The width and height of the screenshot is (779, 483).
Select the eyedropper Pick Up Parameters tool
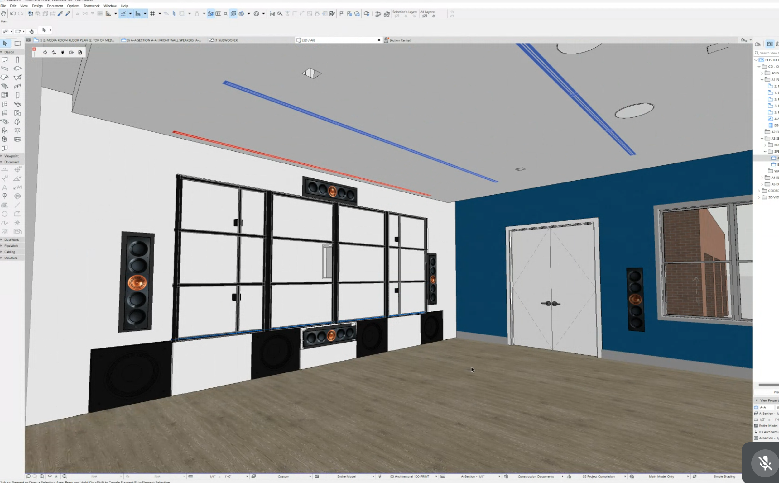[60, 13]
